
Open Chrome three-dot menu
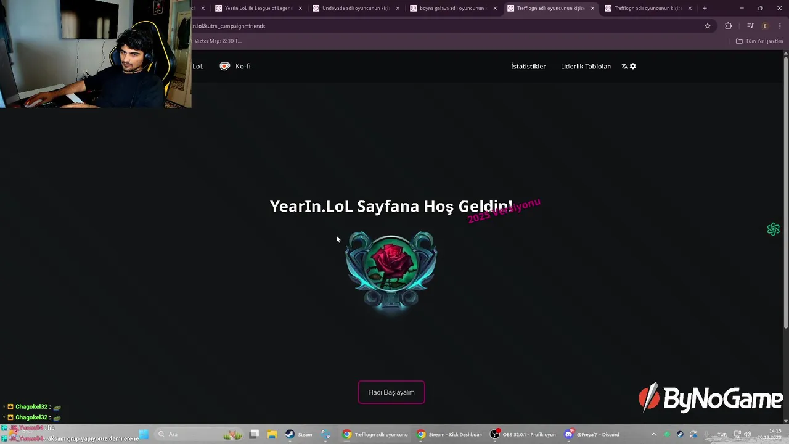(x=780, y=26)
